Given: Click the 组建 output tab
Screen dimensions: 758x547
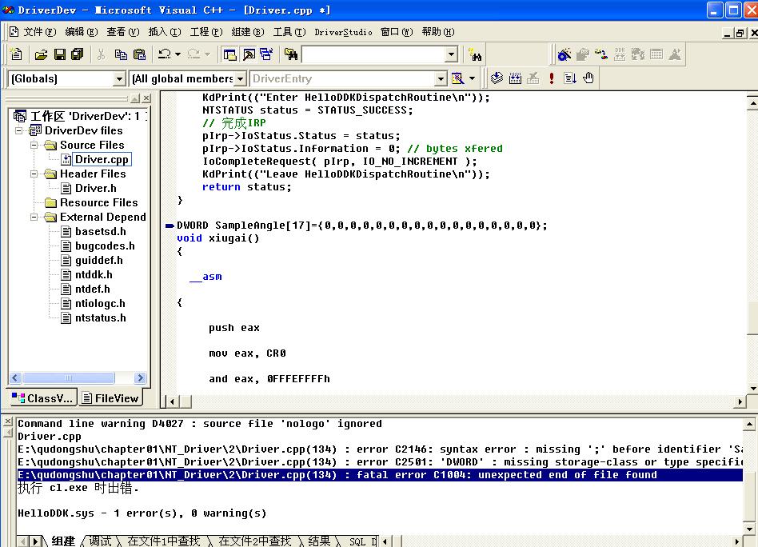Looking at the screenshot, I should 63,541.
